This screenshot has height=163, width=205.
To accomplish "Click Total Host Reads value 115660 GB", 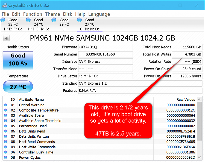I will [x=187, y=47].
